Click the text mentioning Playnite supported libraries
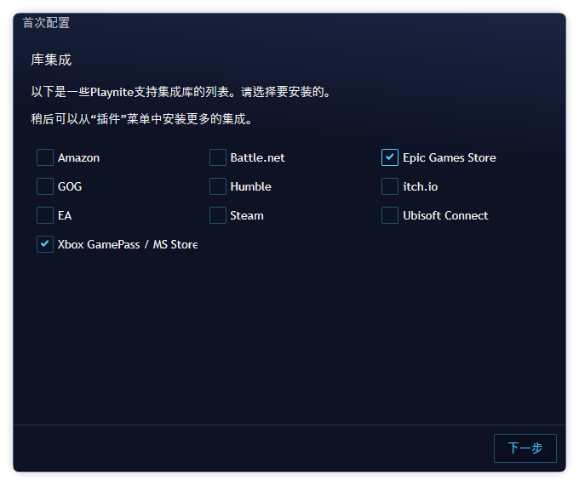Viewport: 579px width, 485px height. click(x=181, y=92)
